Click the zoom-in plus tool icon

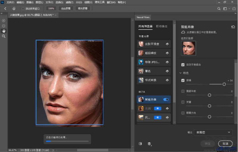click(x=4, y=21)
